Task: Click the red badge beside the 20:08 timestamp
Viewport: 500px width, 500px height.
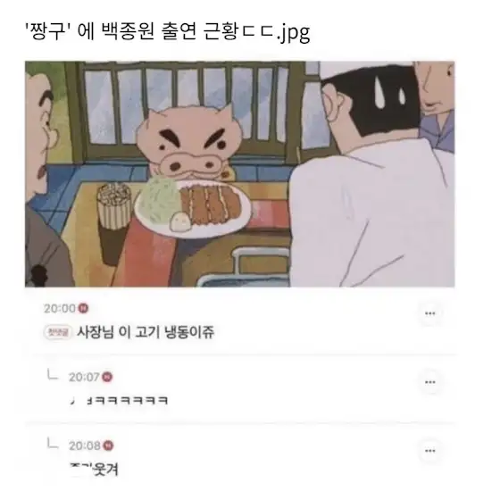Action: (x=108, y=446)
